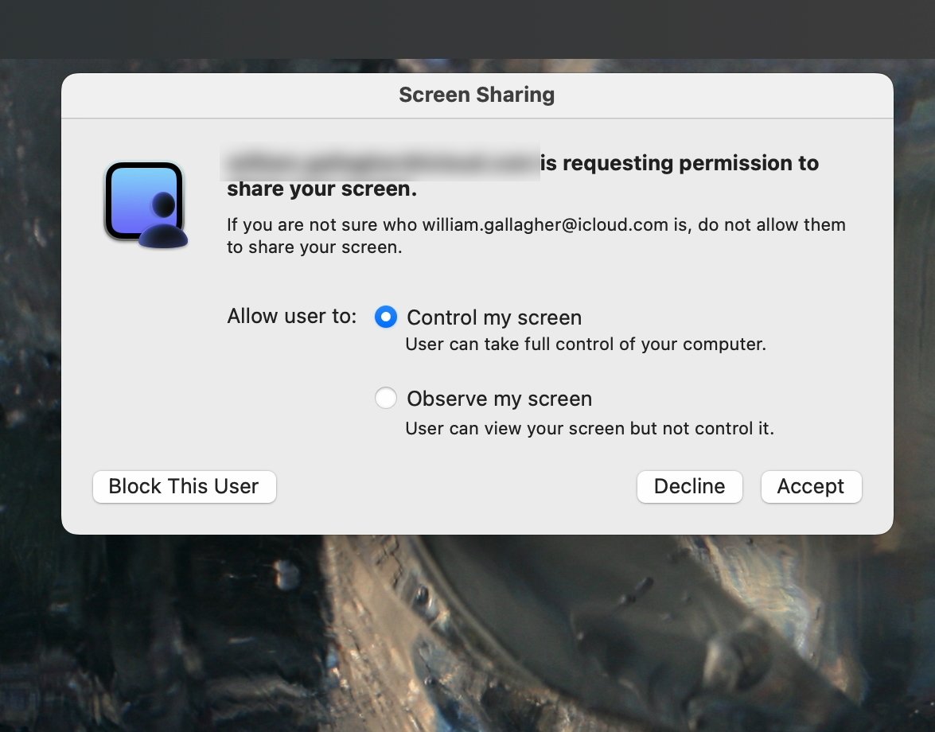Click the bold 'share your screen.' heading line

(321, 190)
